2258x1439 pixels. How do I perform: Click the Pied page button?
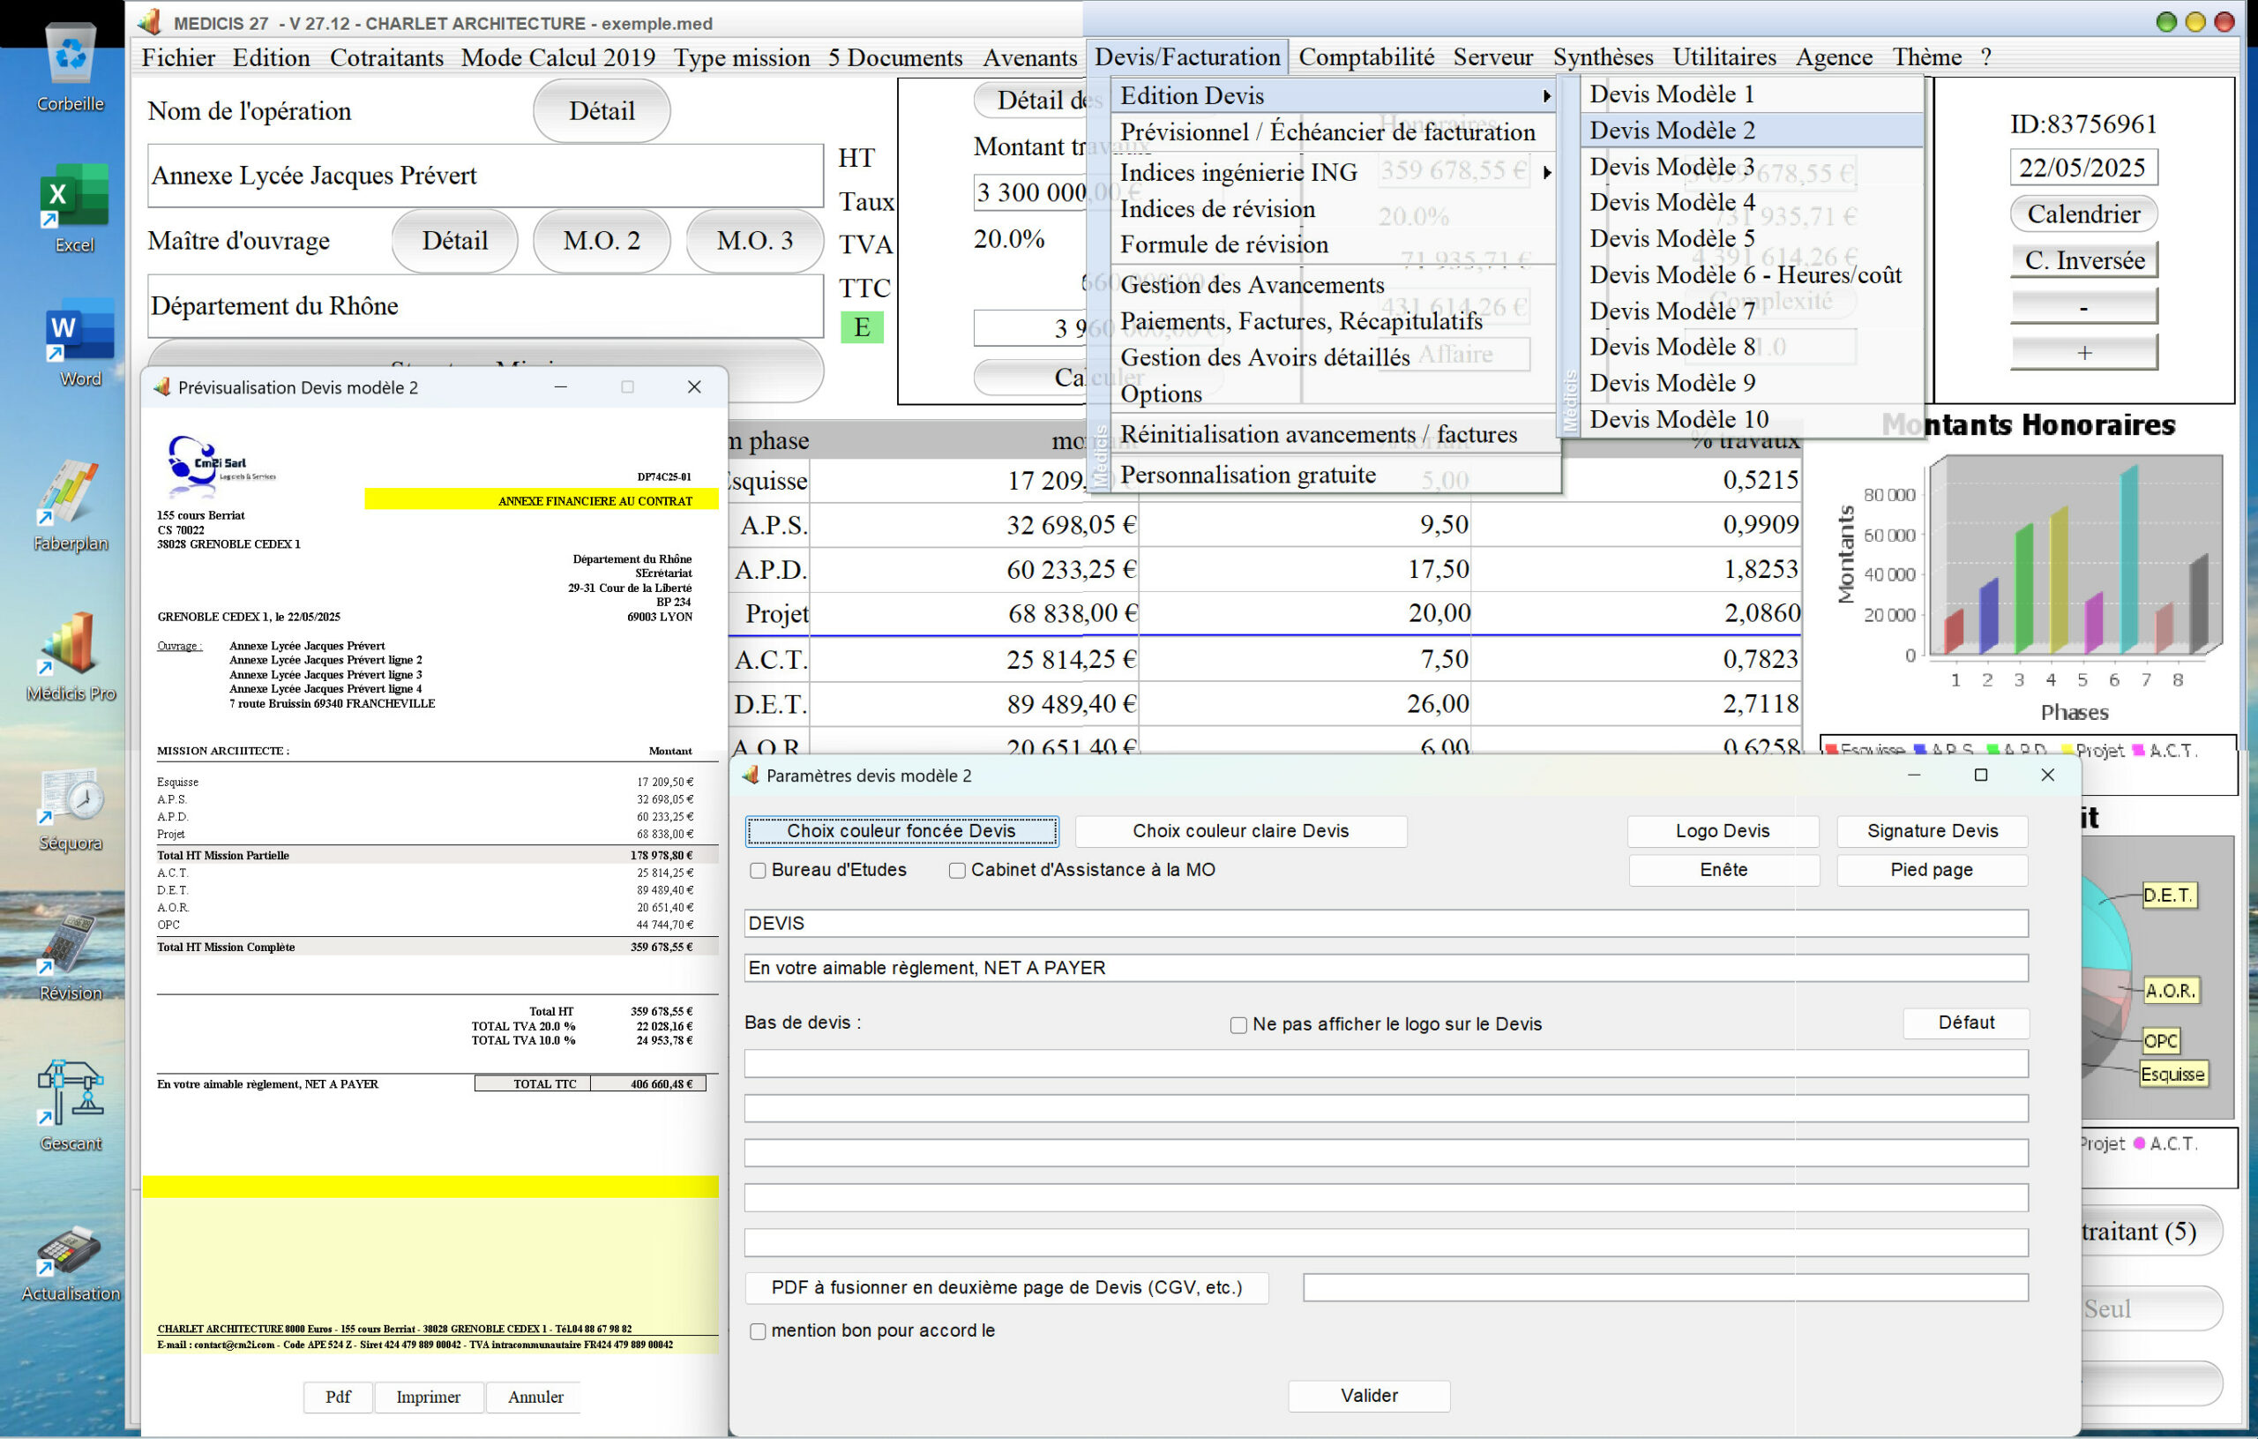click(x=1932, y=870)
